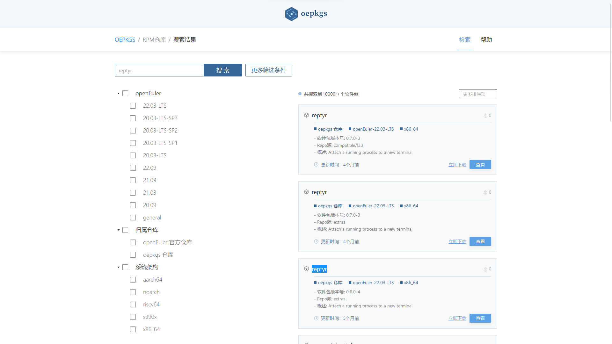Enable the aarch64 architecture filter

coord(133,280)
